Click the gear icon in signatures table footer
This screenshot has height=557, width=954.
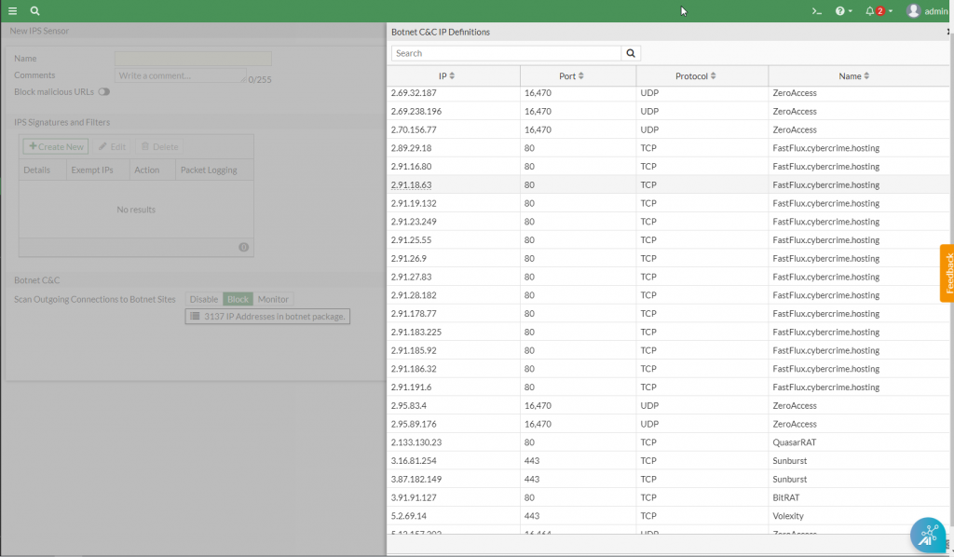click(243, 247)
